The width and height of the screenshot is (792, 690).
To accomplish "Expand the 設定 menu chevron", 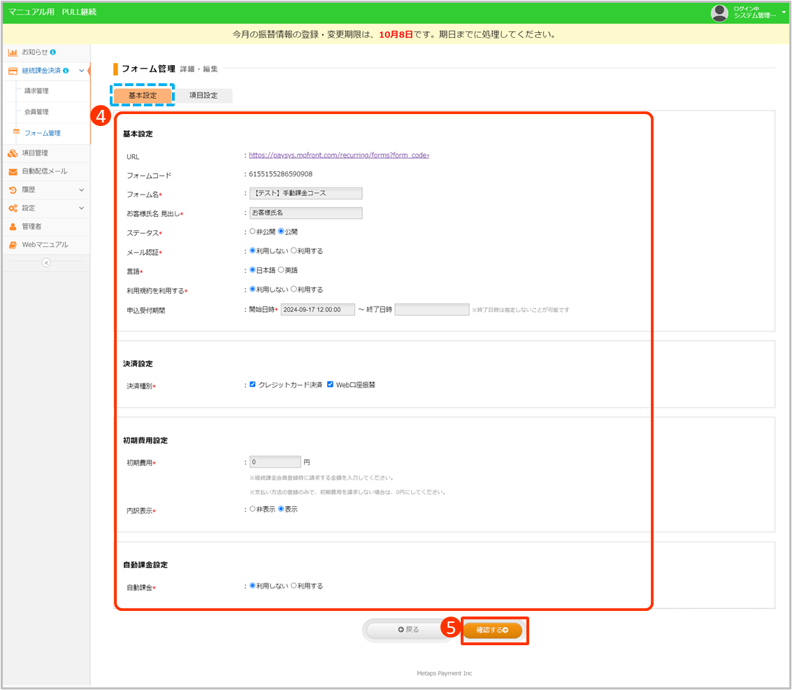I will point(81,209).
